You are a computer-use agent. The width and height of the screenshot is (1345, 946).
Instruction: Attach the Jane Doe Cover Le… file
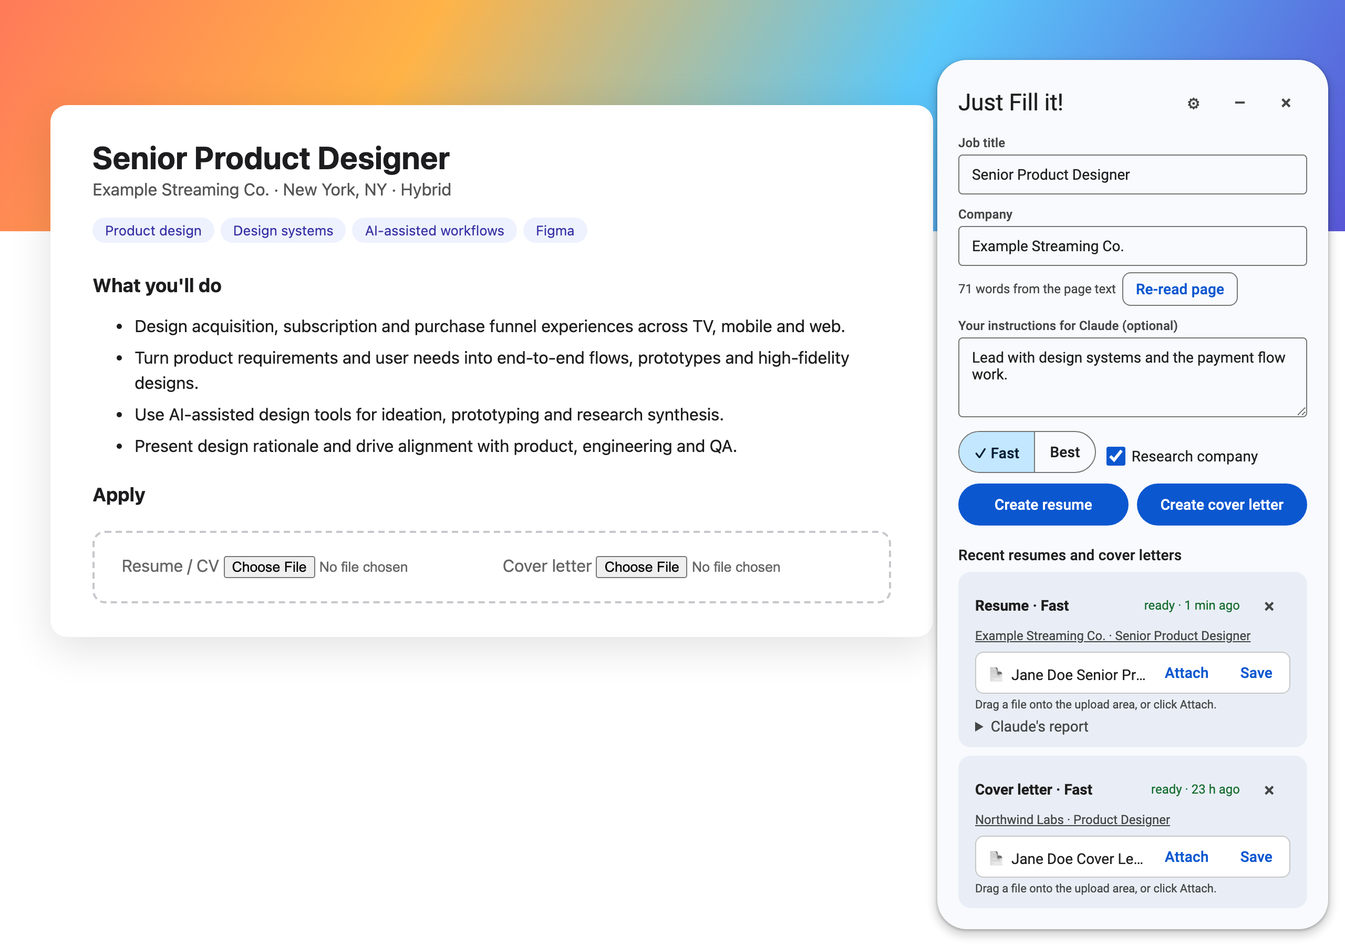pos(1186,857)
